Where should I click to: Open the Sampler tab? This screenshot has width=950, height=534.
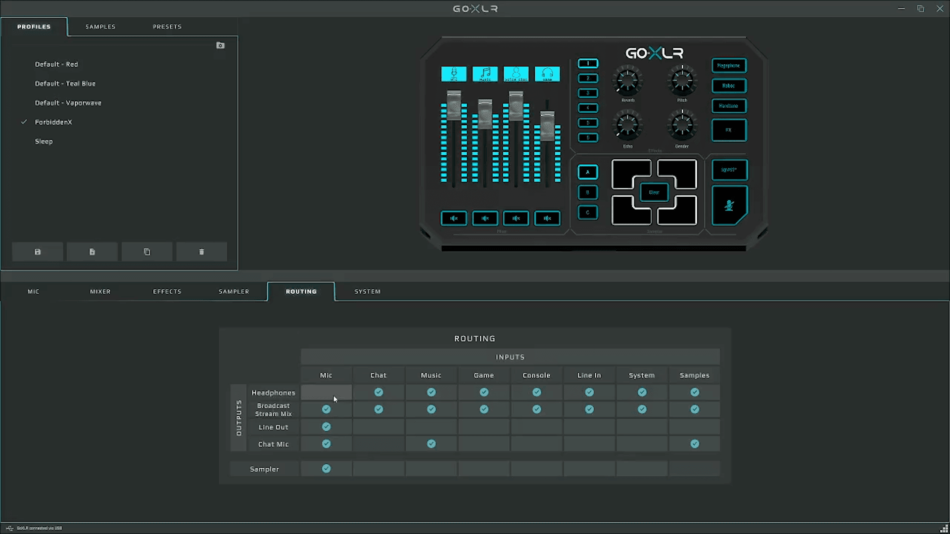(234, 292)
